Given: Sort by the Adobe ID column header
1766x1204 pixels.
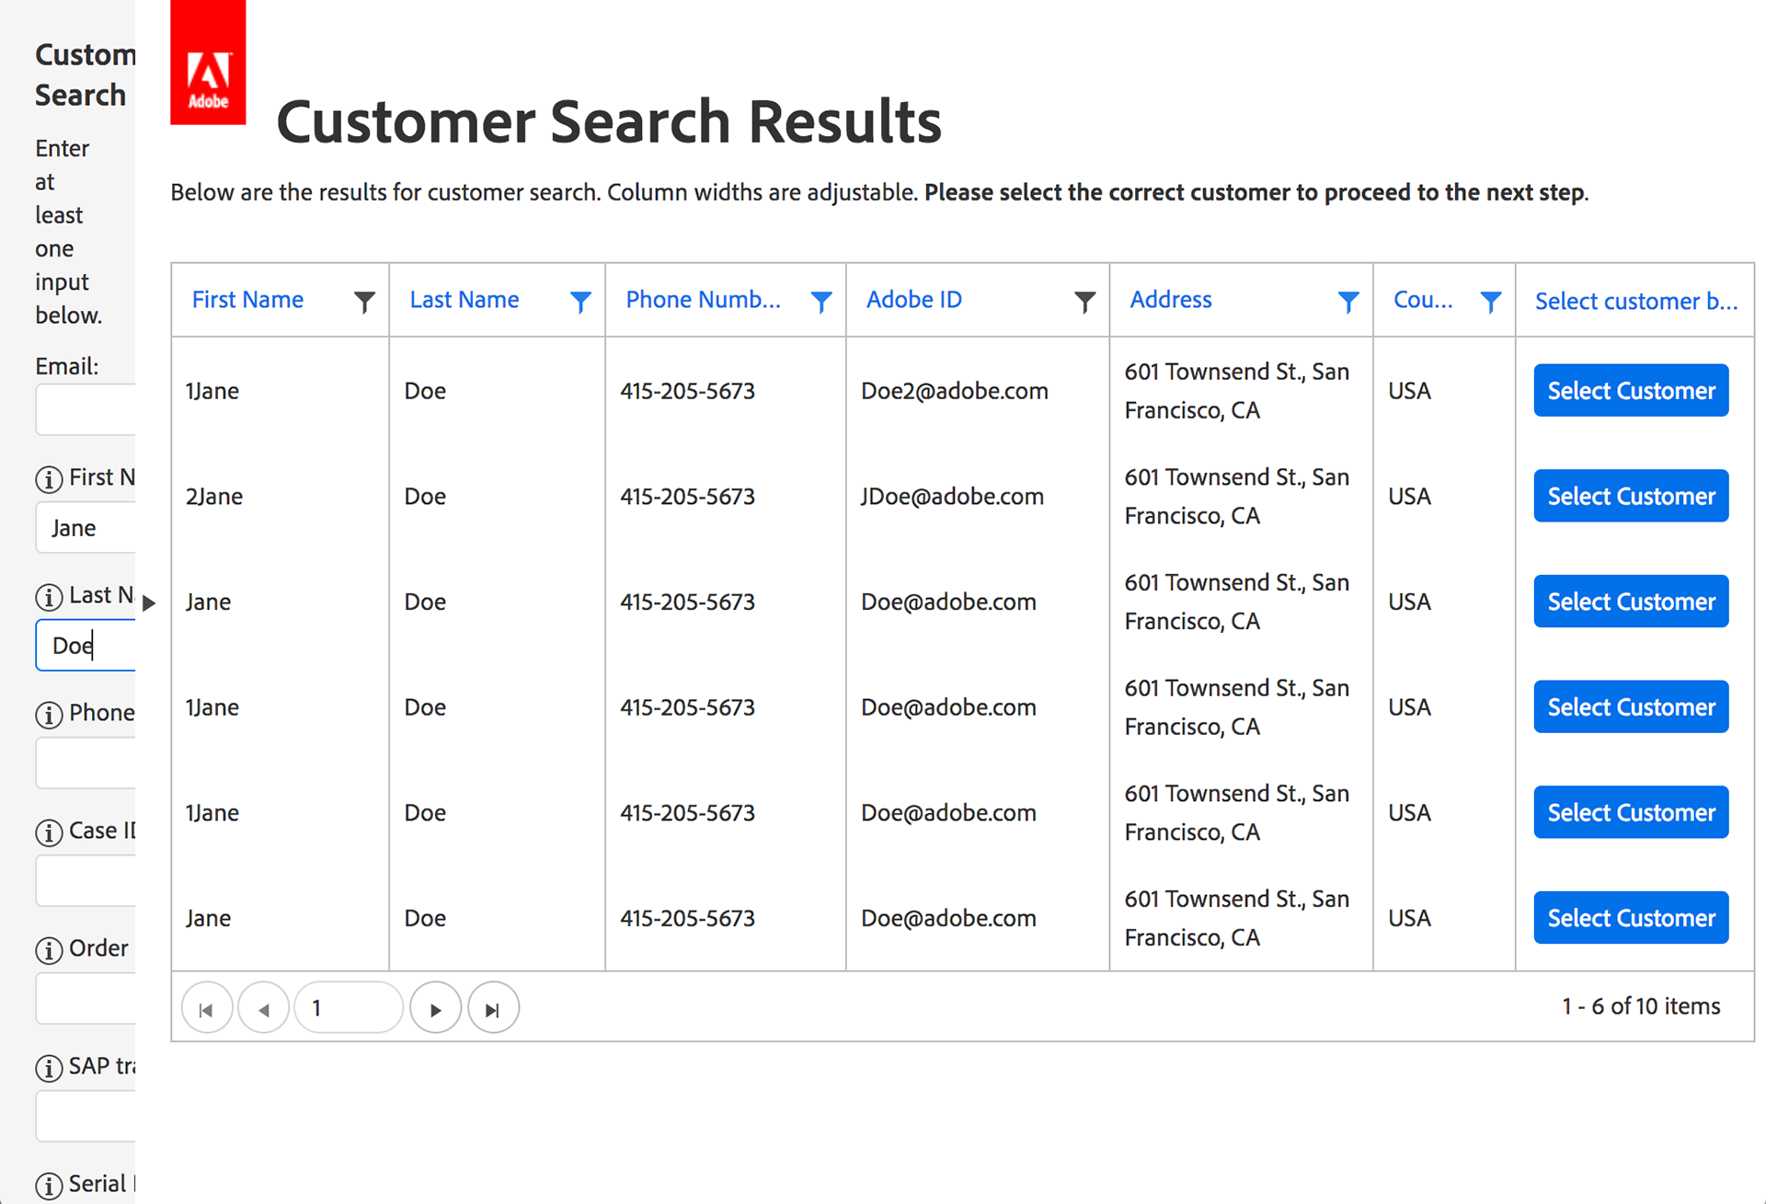Looking at the screenshot, I should pos(913,300).
